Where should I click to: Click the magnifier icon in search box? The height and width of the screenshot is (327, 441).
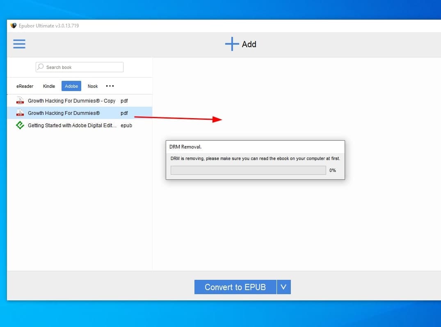[x=41, y=67]
